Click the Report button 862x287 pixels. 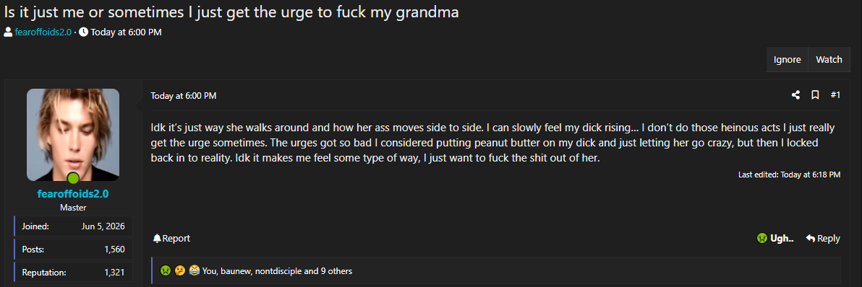(171, 238)
